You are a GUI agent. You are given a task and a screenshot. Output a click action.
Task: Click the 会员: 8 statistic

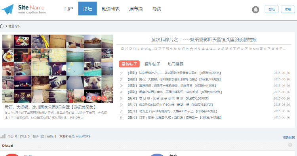[51, 136]
